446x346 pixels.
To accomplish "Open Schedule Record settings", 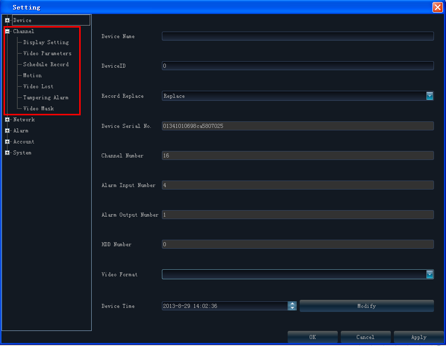I will pyautogui.click(x=46, y=64).
